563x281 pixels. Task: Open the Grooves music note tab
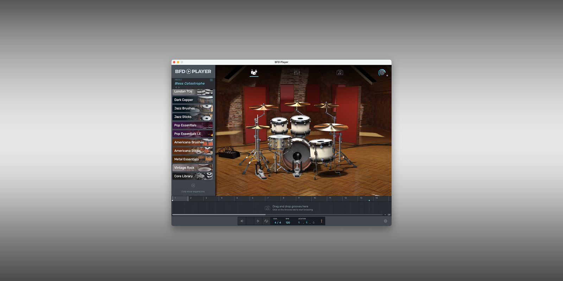coord(340,73)
